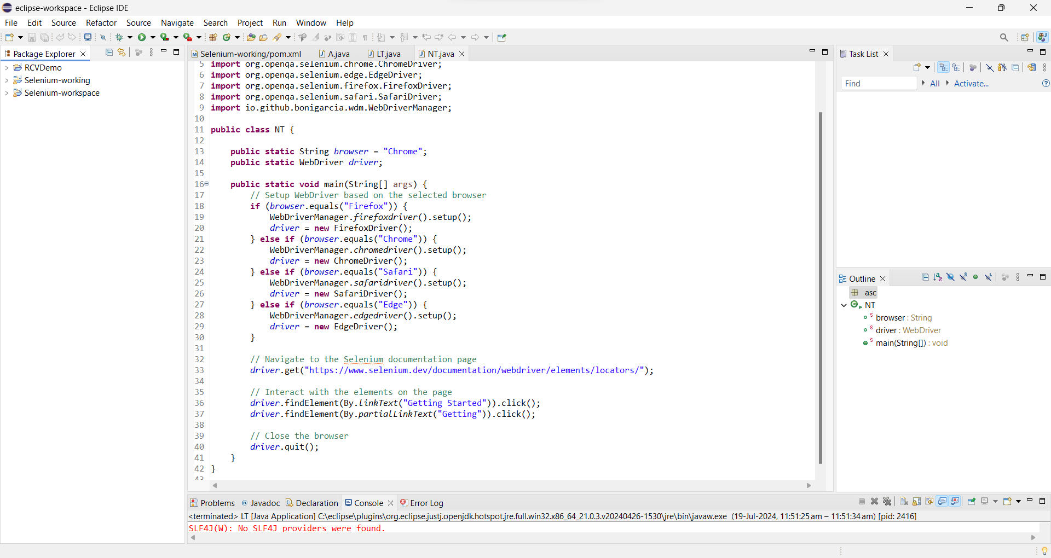Open the Refactor menu
This screenshot has width=1051, height=558.
(101, 23)
